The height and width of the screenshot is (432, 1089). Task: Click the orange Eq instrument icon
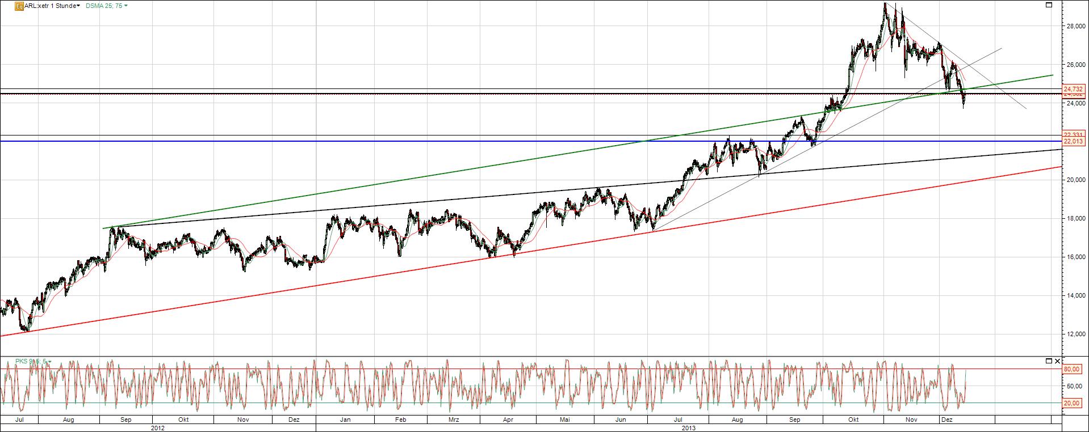click(19, 6)
